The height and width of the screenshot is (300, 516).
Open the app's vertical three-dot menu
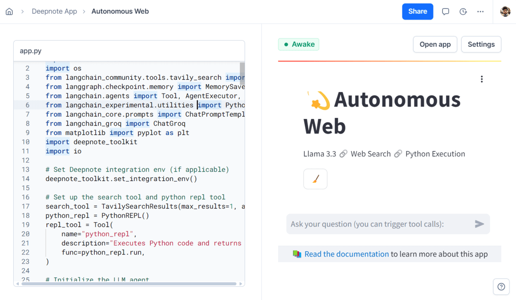tap(482, 79)
